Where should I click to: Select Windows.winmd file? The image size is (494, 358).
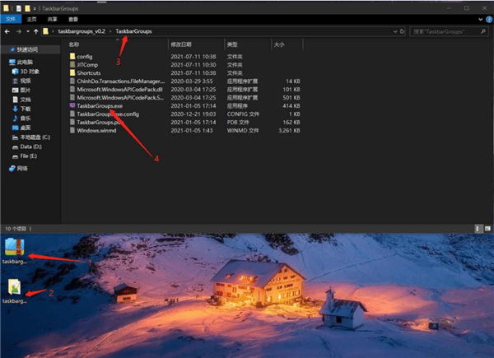click(97, 130)
